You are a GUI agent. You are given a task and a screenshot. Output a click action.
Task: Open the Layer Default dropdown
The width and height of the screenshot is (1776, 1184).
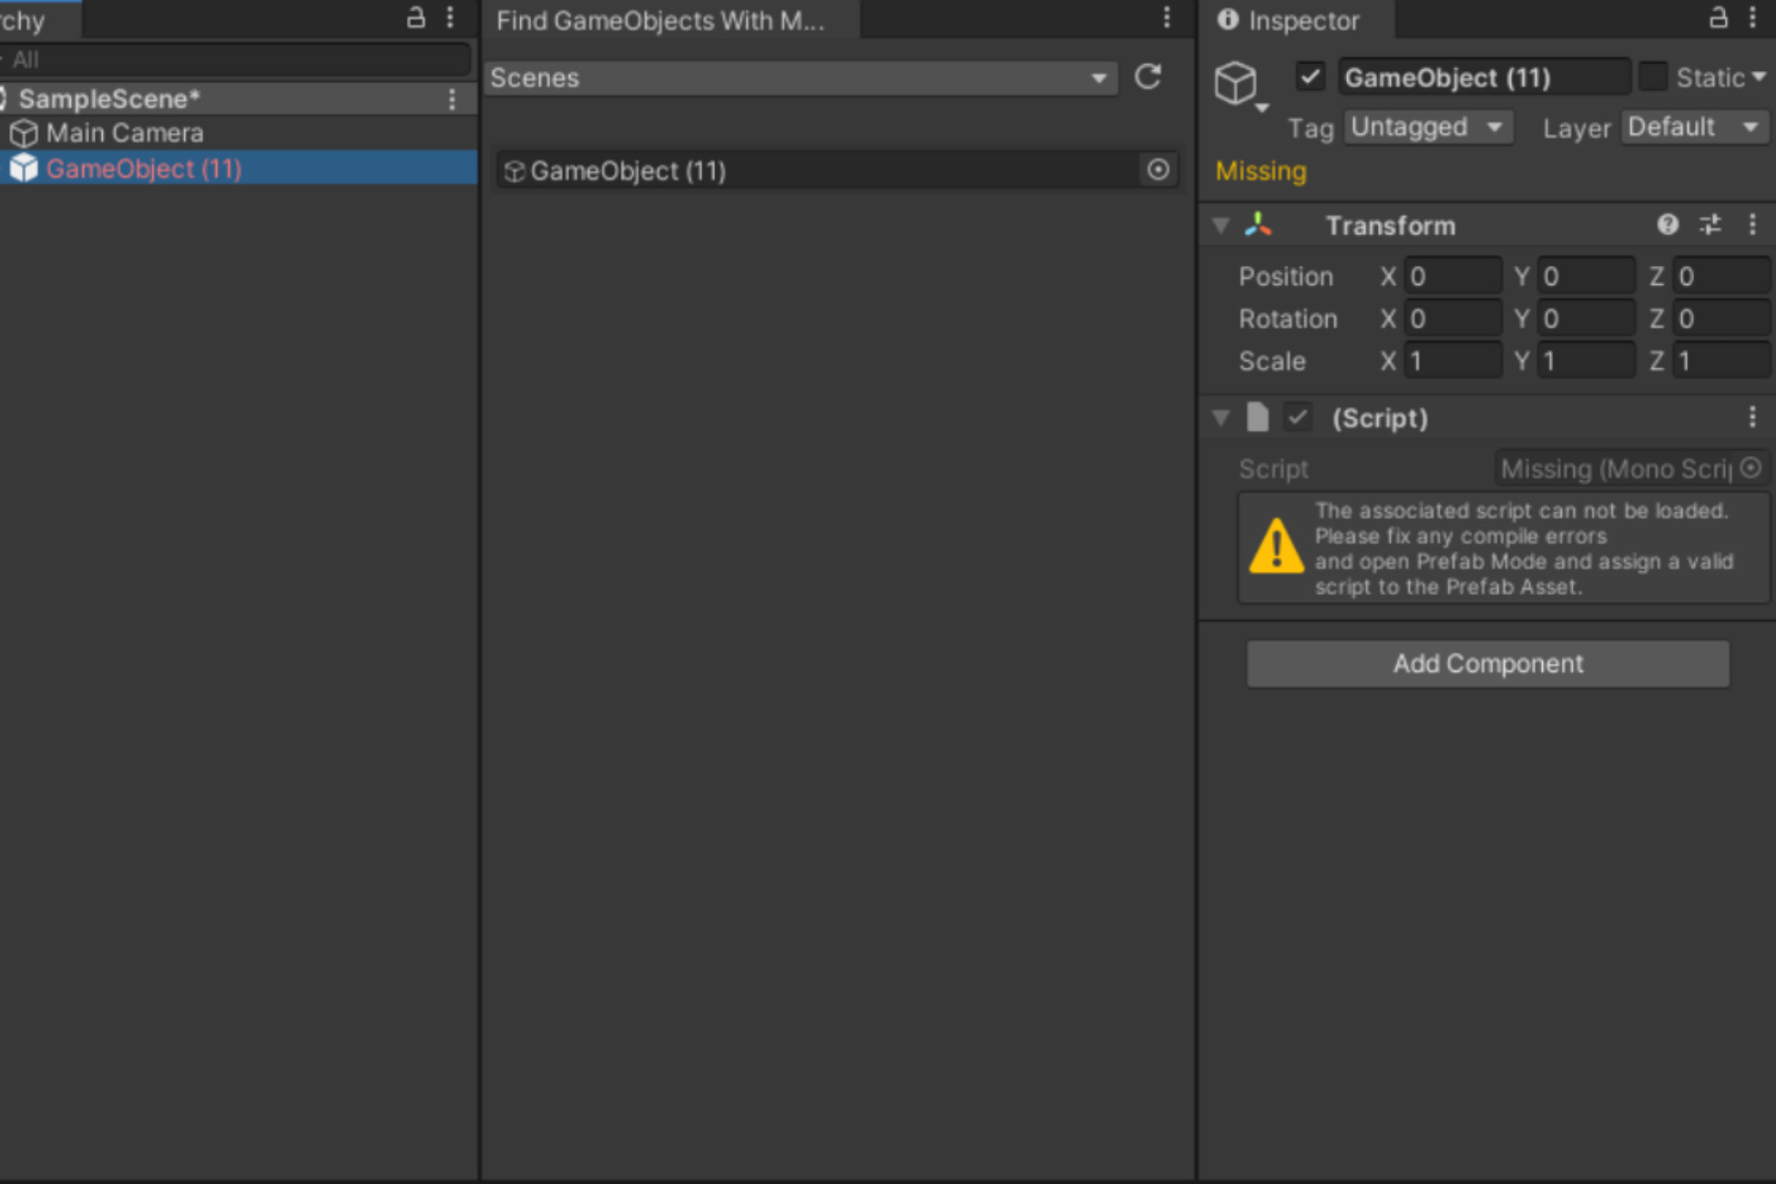point(1692,128)
